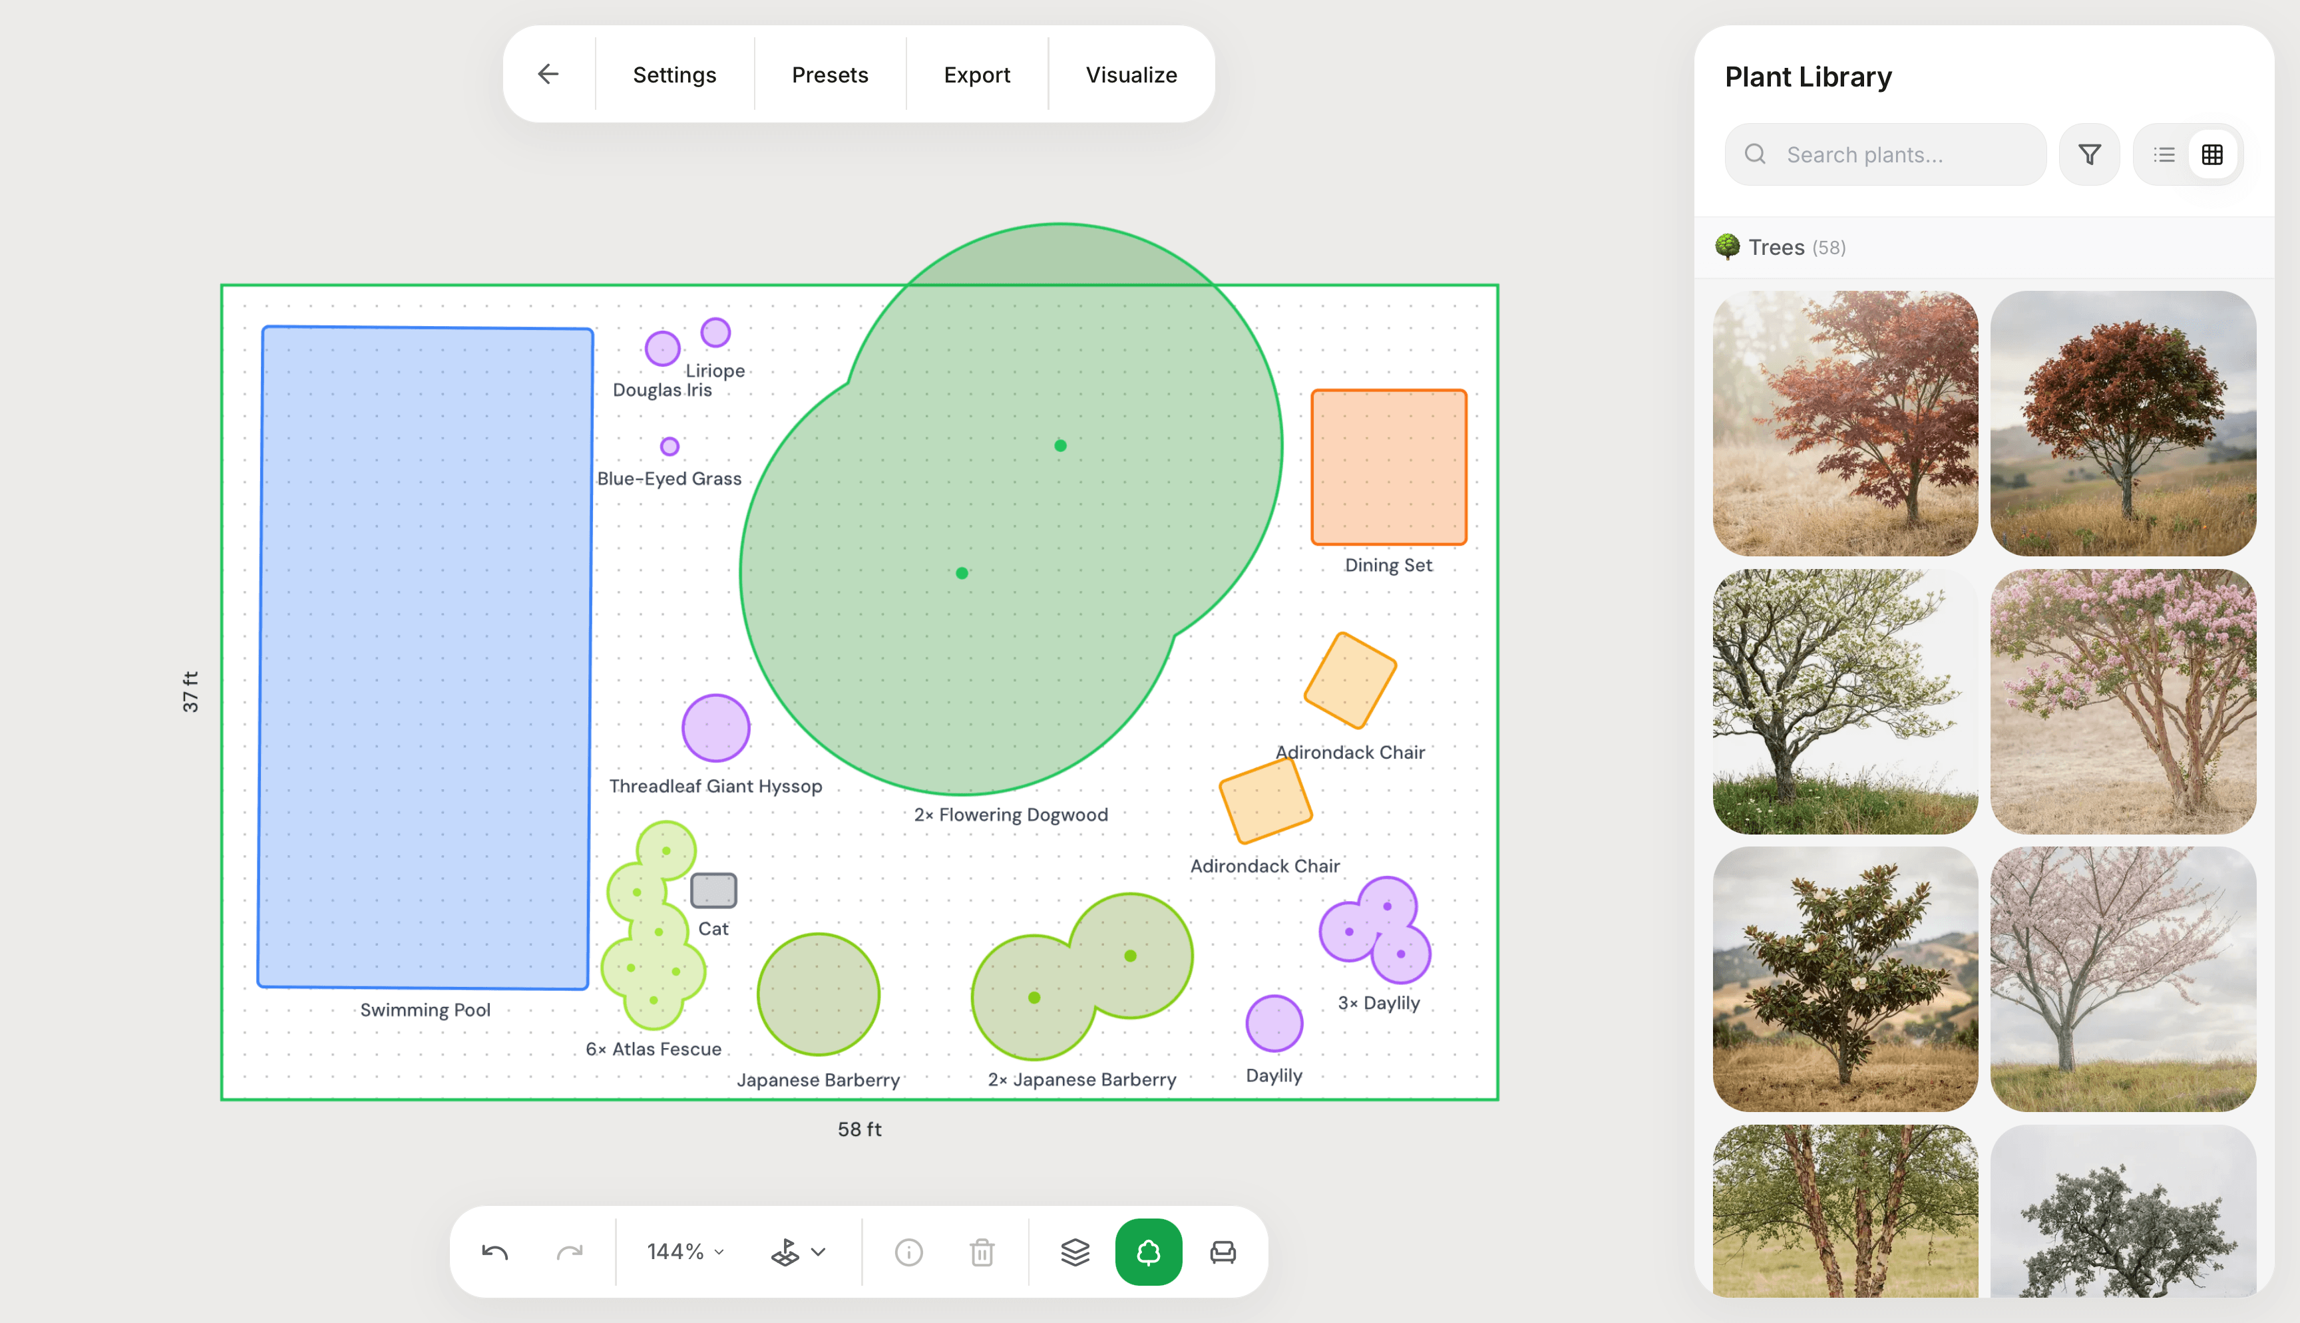Screen dimensions: 2300x1323
Task: Open the flag tool dropdown on the toolbar
Action: click(x=797, y=1251)
